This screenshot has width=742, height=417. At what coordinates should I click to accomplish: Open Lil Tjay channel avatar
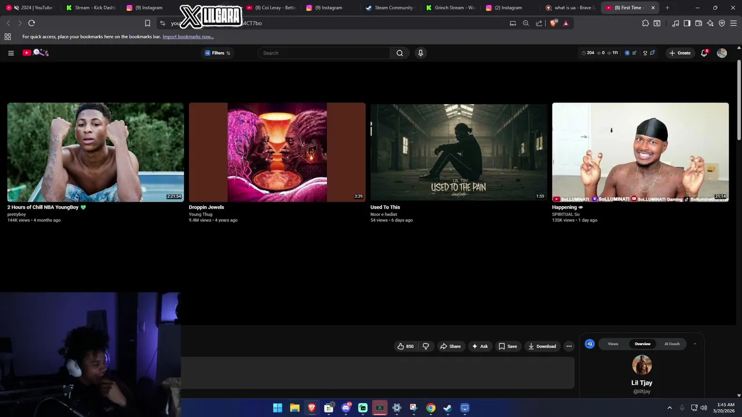click(642, 365)
